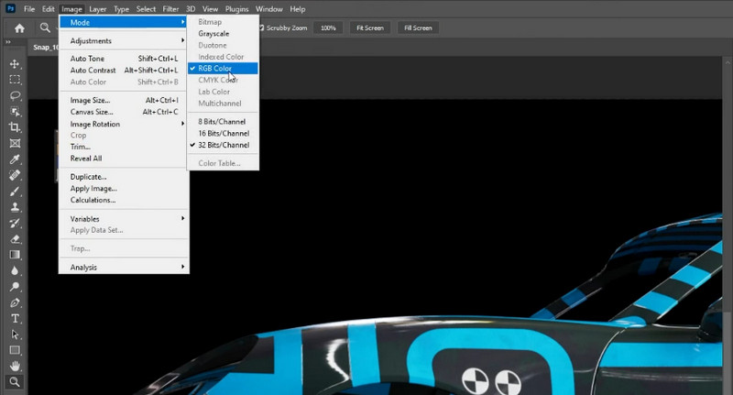Image resolution: width=733 pixels, height=395 pixels.
Task: Select the Move tool
Action: pos(15,64)
